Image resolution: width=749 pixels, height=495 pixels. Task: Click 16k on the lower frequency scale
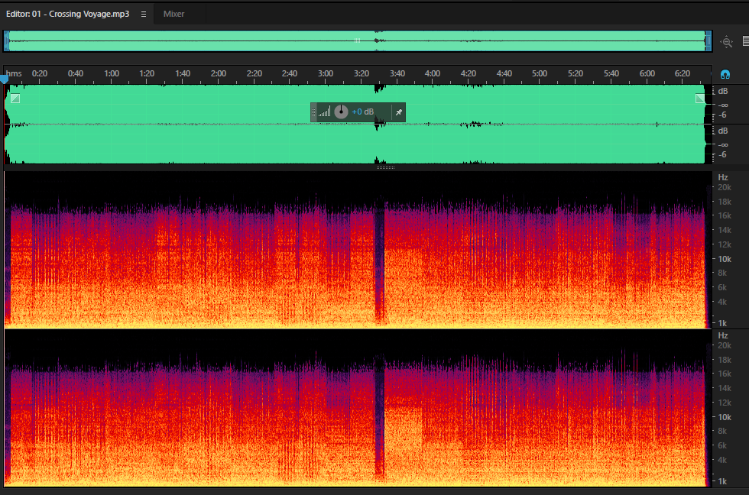725,374
